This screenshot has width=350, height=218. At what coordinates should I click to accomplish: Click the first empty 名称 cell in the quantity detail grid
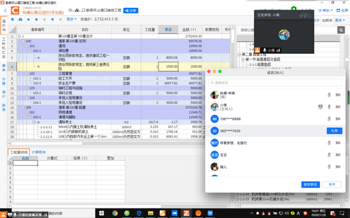click(x=25, y=163)
